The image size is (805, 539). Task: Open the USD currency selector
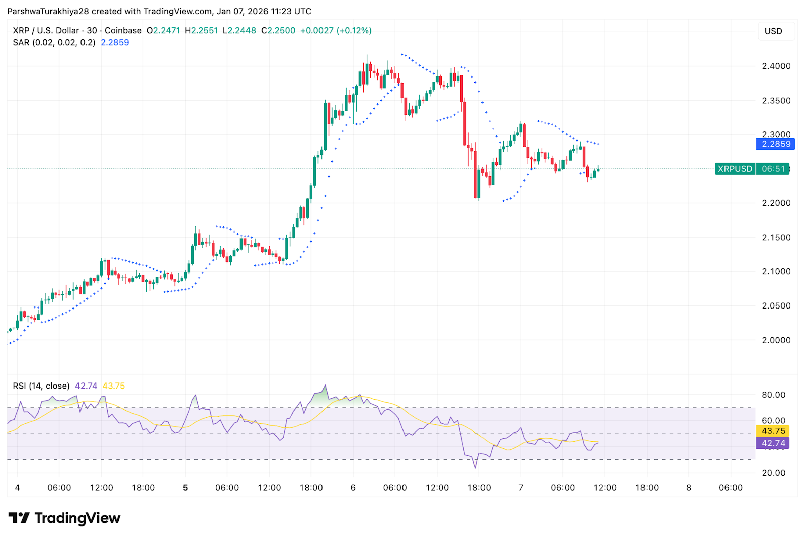pos(776,31)
